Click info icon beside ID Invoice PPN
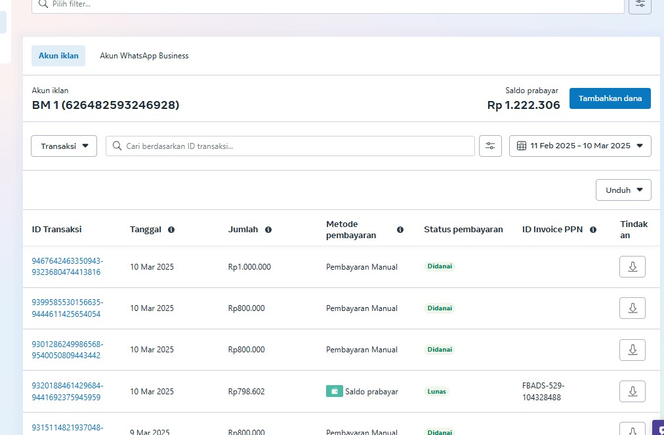The image size is (664, 435). [x=593, y=230]
